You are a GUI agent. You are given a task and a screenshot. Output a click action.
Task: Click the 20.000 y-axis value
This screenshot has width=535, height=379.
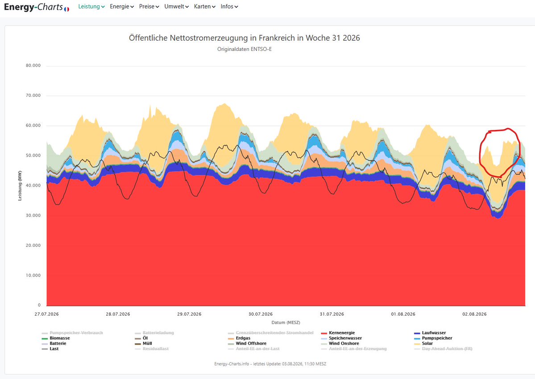33,246
